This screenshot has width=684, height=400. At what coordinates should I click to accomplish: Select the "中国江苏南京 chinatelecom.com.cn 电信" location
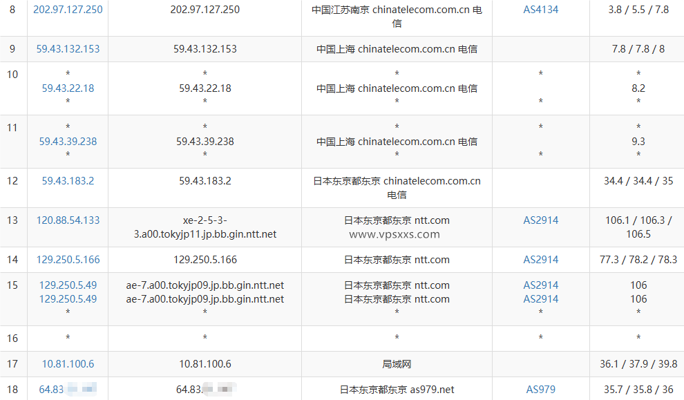397,17
